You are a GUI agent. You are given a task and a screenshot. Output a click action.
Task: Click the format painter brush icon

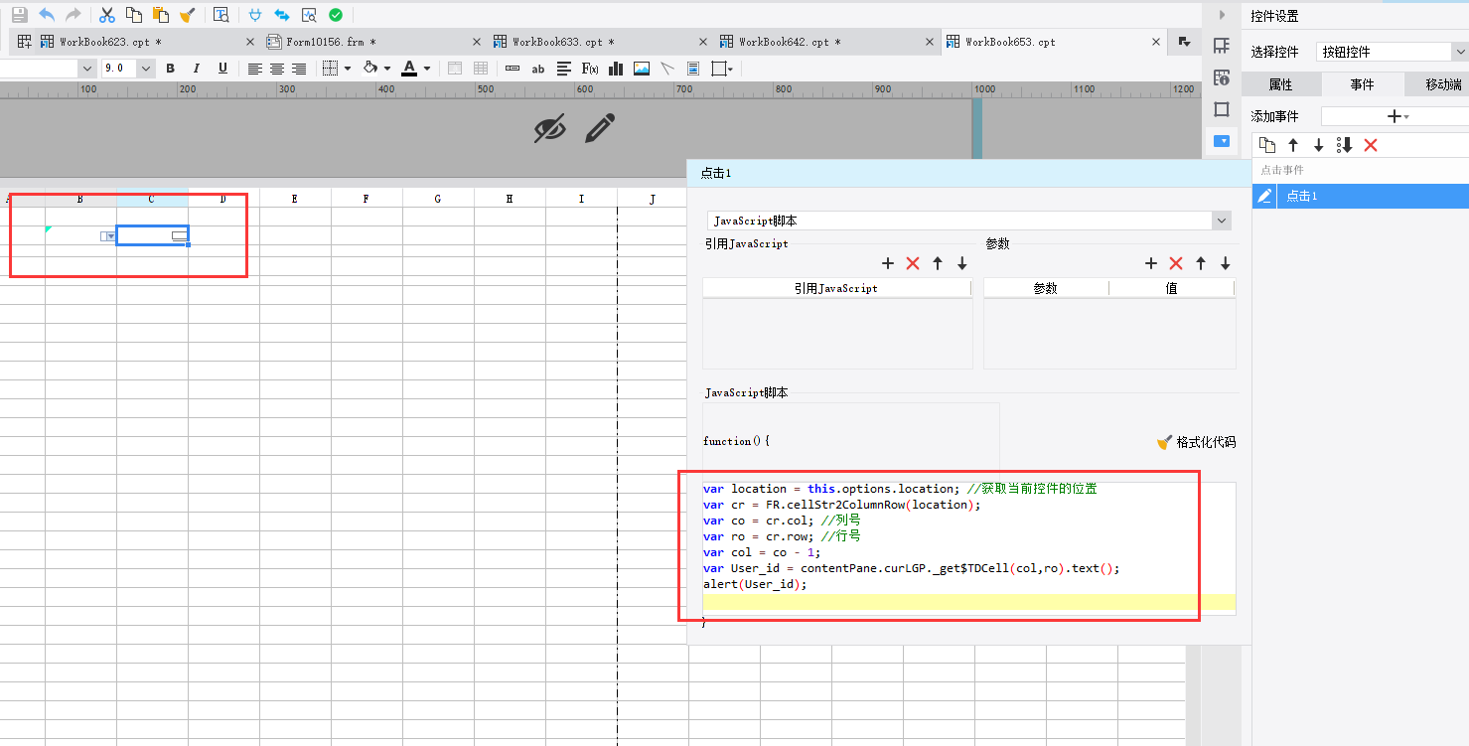187,15
